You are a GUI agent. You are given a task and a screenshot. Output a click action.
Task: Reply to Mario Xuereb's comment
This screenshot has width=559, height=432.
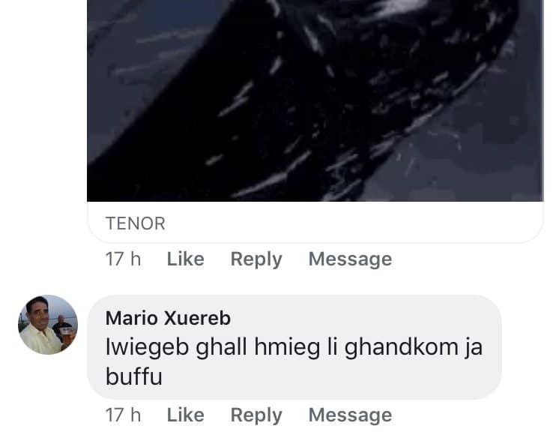[x=256, y=415]
